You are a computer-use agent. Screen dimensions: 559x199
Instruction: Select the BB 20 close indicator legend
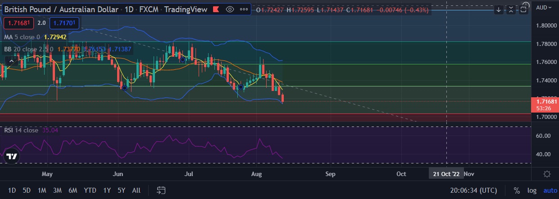(29, 49)
